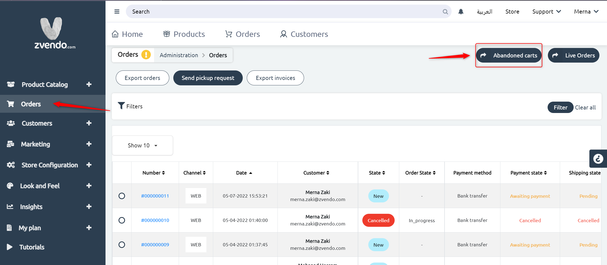Open order #000000010 link

[x=155, y=220]
